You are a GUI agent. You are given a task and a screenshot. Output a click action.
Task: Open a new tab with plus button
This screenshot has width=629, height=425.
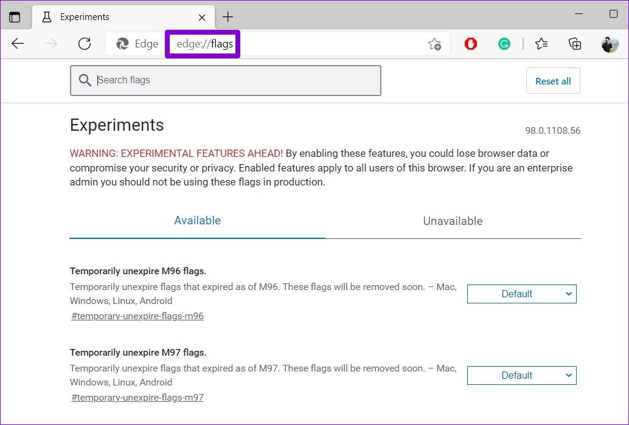(x=228, y=16)
